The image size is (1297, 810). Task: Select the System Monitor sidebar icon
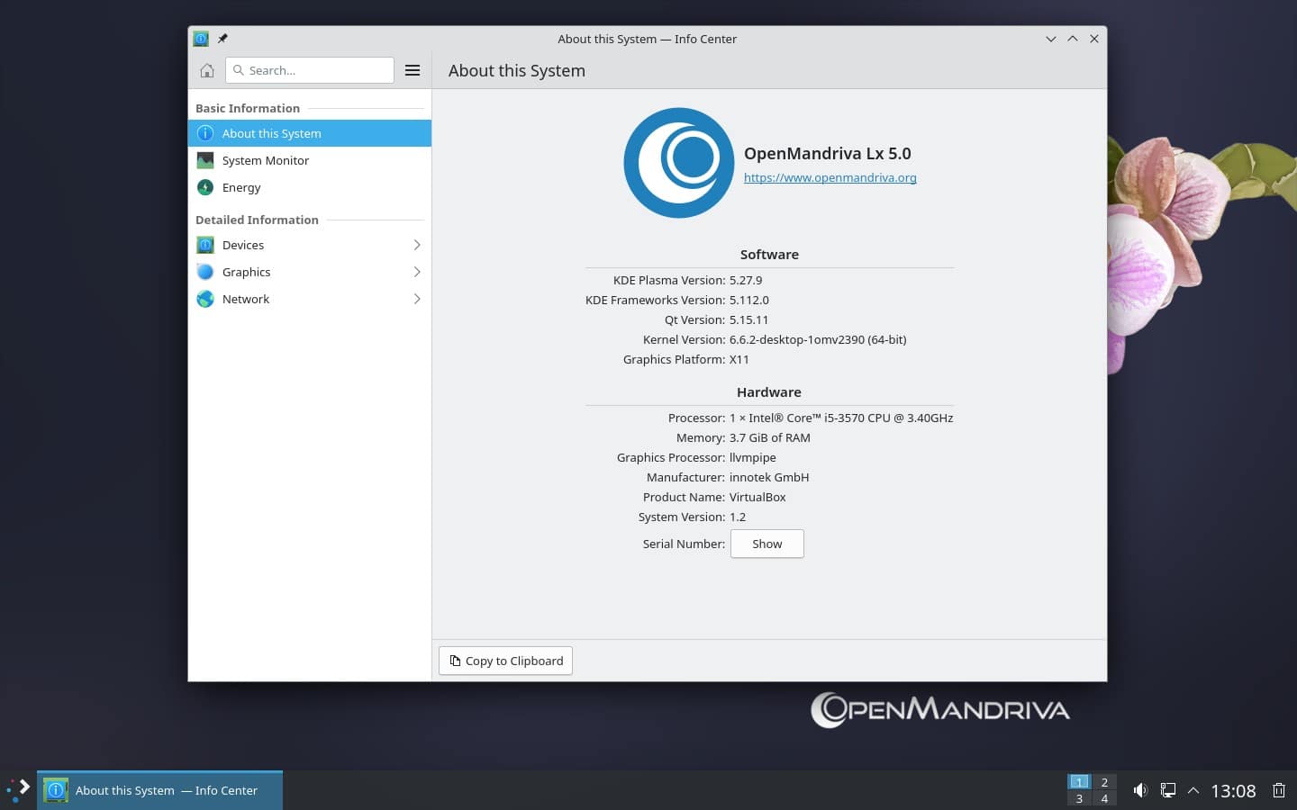[204, 160]
